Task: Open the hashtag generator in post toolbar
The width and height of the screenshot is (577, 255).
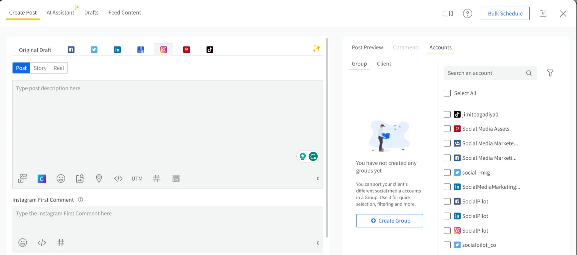Action: [x=156, y=179]
